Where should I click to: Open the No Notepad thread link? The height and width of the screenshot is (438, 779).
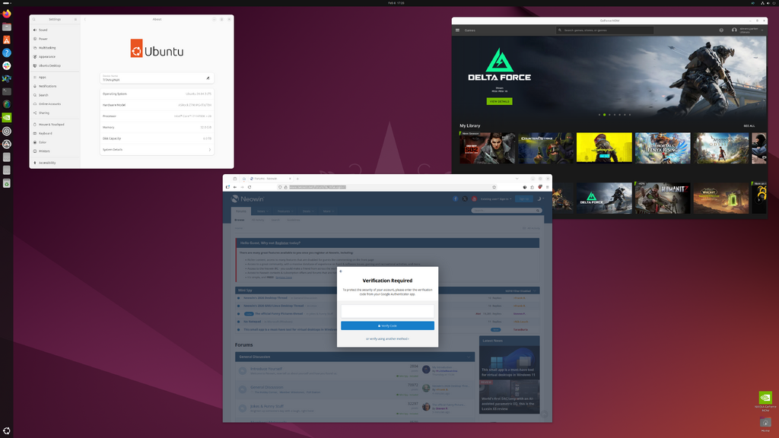tap(252, 322)
